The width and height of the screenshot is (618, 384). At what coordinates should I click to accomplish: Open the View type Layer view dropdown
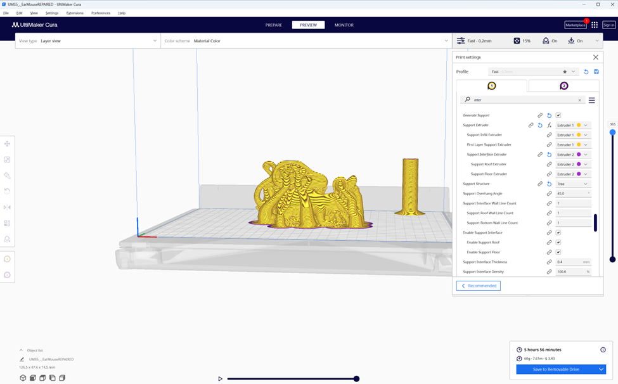pyautogui.click(x=87, y=41)
